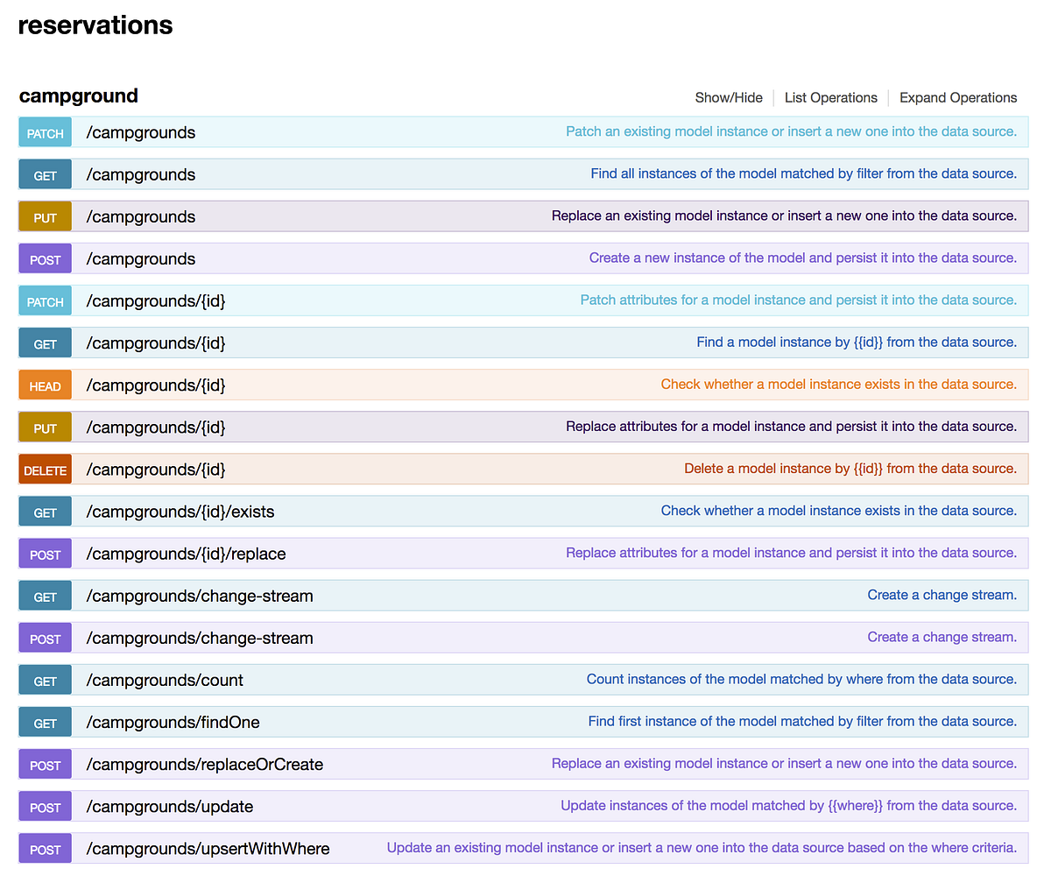
Task: Click the POST badge on /campgrounds/upsertWithWhere
Action: pyautogui.click(x=45, y=848)
